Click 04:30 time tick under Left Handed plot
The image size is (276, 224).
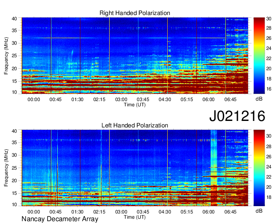[x=165, y=212]
